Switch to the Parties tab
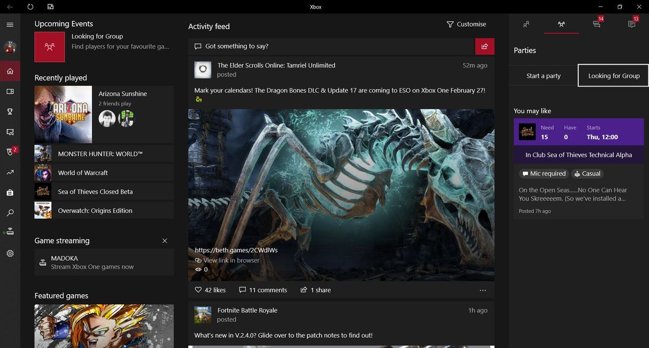Image resolution: width=649 pixels, height=348 pixels. 561,24
